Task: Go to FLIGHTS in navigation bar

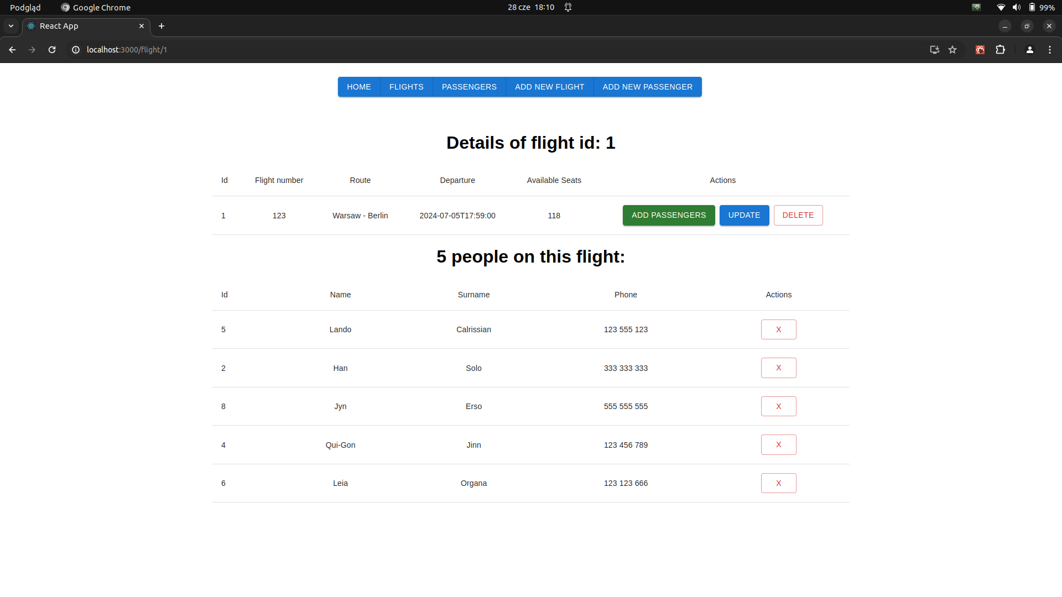Action: (406, 87)
